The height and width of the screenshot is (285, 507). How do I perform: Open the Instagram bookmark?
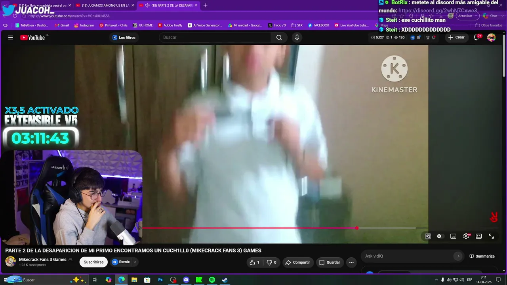coord(84,25)
